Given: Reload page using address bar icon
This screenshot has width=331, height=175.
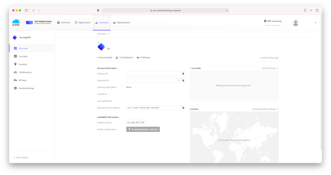Looking at the screenshot, I should (227, 10).
